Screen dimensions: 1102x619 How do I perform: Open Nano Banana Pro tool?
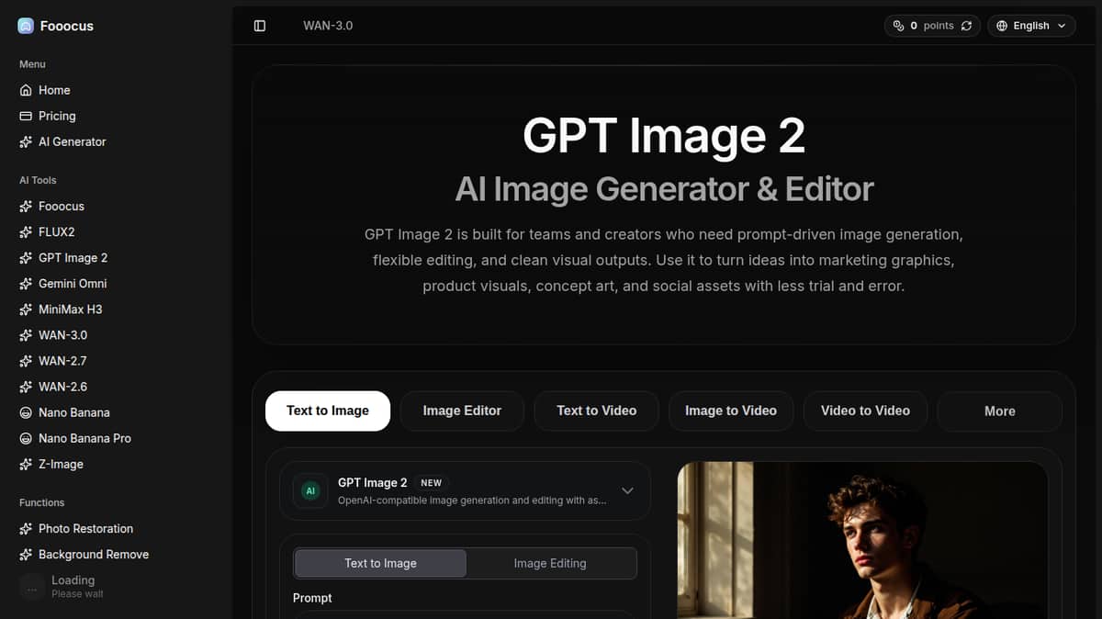[x=84, y=438]
